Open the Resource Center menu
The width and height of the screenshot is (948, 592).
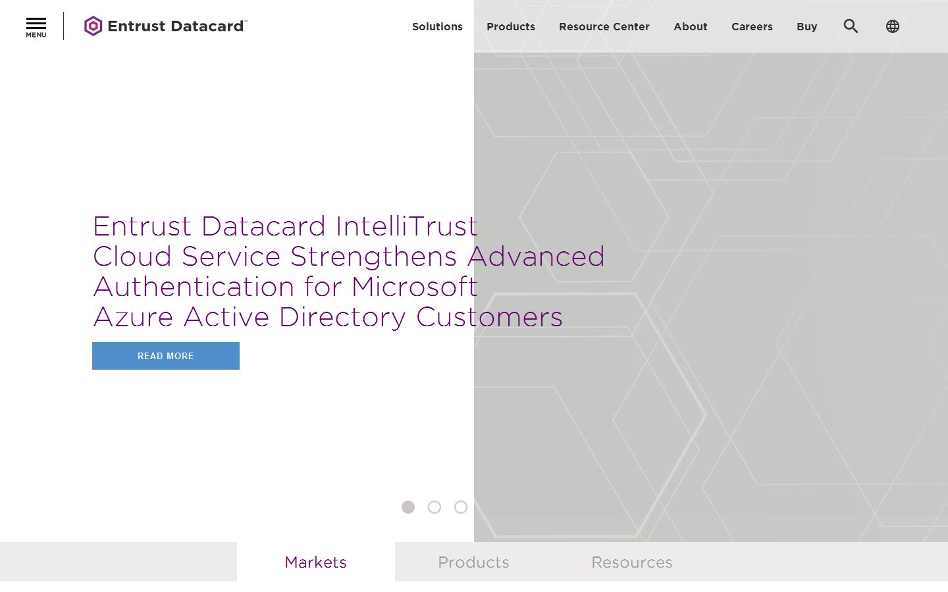point(604,26)
